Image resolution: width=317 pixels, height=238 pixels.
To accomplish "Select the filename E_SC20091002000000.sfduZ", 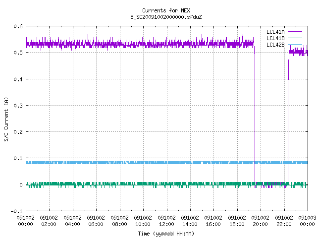I will click(166, 17).
